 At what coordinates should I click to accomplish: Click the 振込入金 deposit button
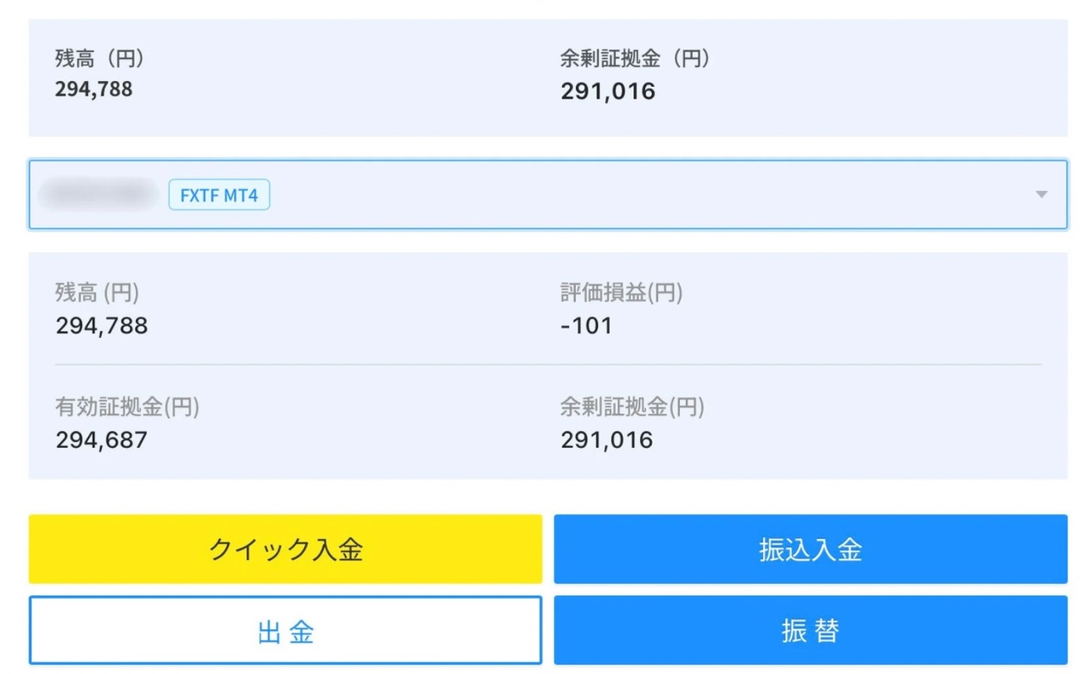[x=810, y=549]
